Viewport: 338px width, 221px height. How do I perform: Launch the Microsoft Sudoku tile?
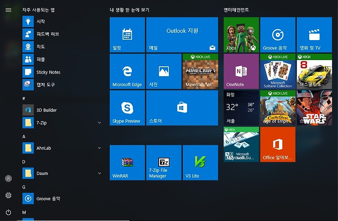click(x=241, y=144)
